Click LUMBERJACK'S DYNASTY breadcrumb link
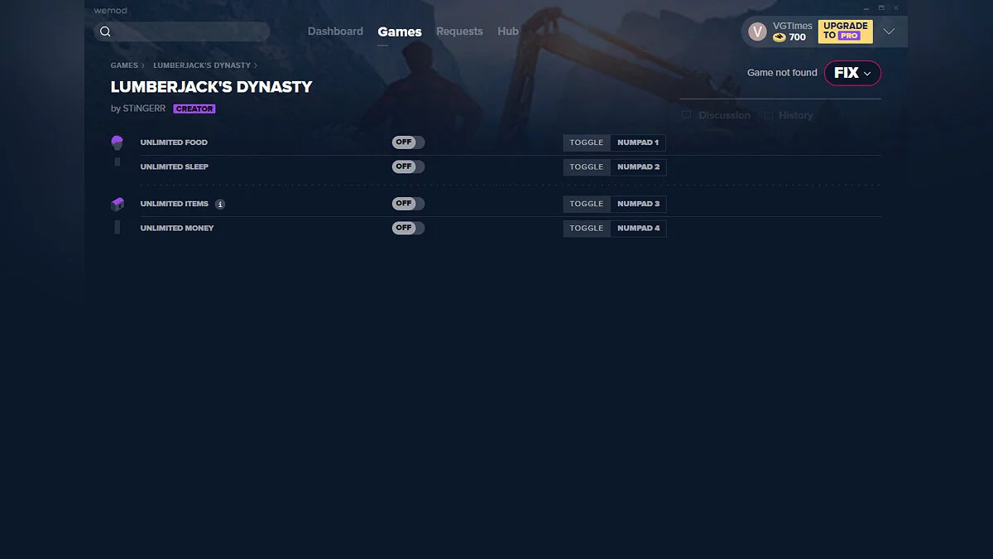The image size is (993, 559). click(x=202, y=65)
